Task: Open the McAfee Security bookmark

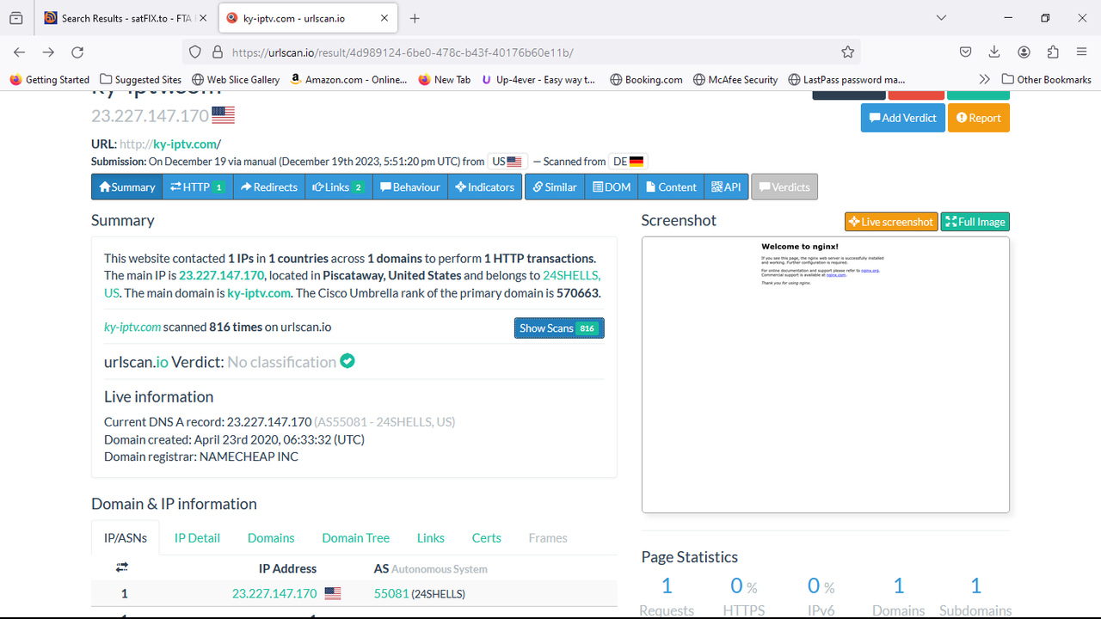Action: pos(735,79)
